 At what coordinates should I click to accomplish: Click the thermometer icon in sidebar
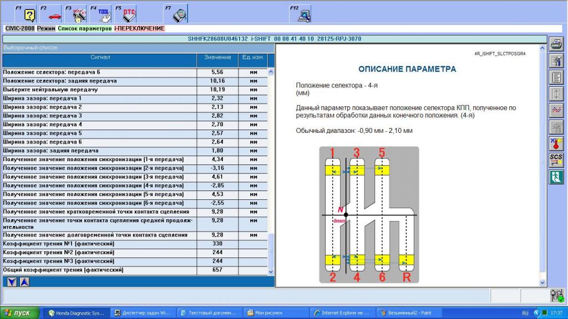coord(556,144)
